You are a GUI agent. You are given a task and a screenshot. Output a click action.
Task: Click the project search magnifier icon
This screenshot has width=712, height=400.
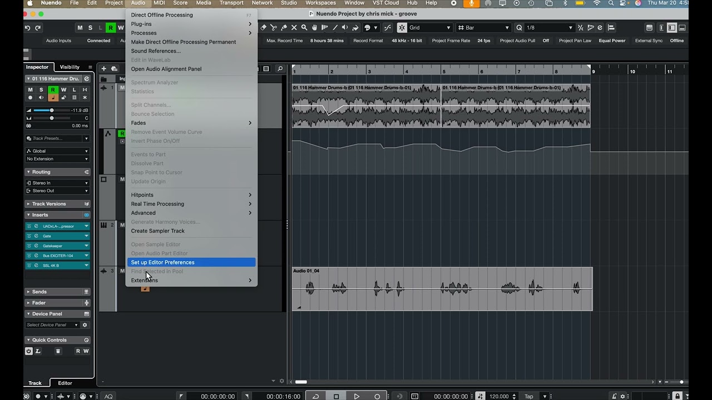pos(280,69)
